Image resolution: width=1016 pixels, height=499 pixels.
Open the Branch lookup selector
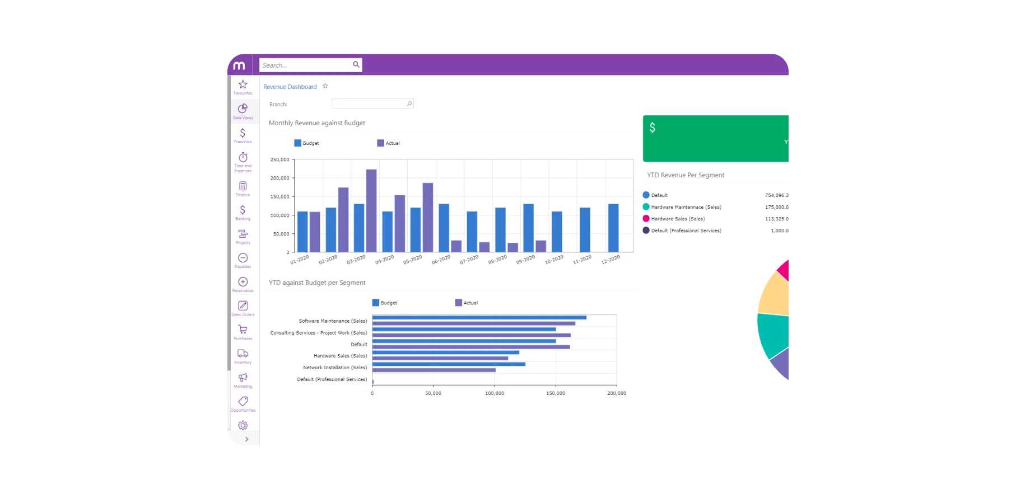[409, 103]
